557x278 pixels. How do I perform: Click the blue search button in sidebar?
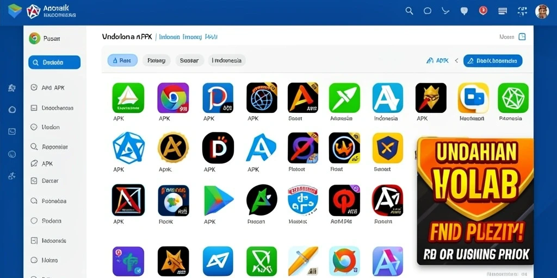[x=54, y=62]
